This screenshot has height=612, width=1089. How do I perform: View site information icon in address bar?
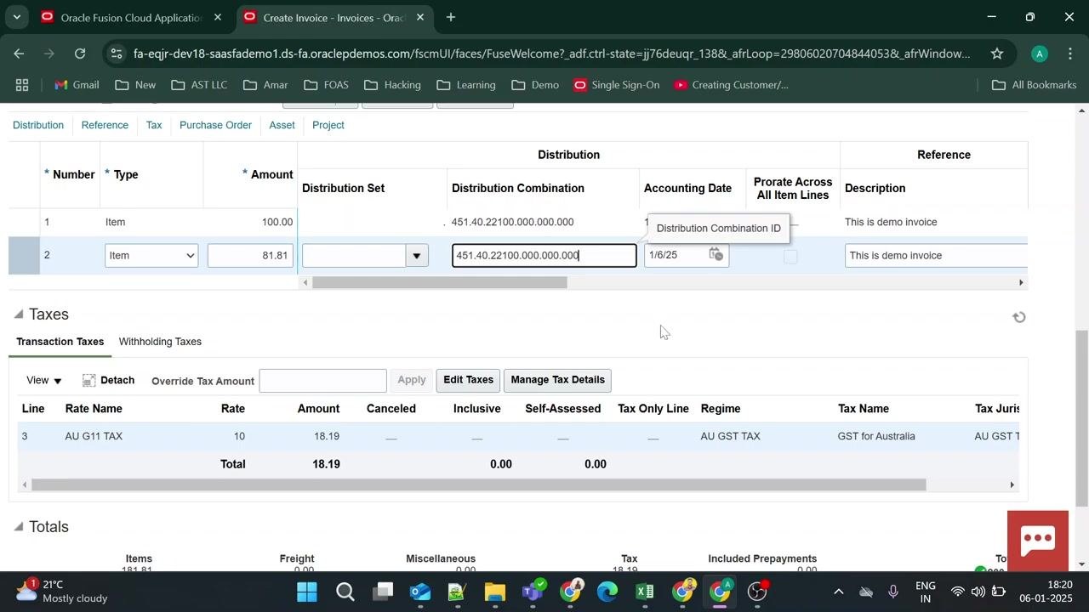[x=117, y=54]
